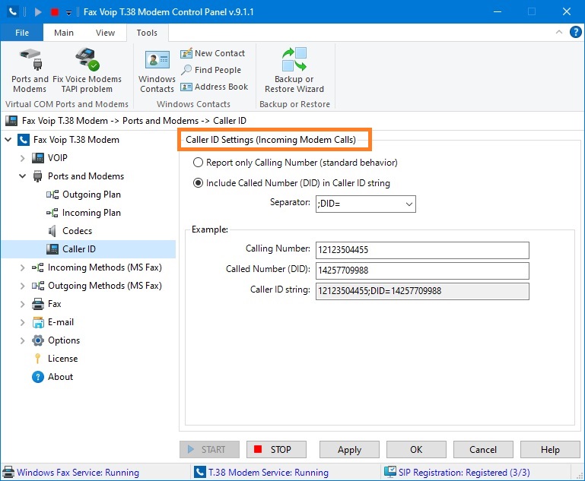Expand the Options node chevron
The image size is (585, 481).
pyautogui.click(x=22, y=340)
